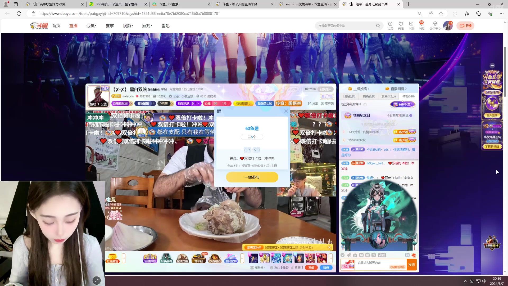This screenshot has height=286, width=508.
Task: Click the megaphone icon in chat toolbar
Action: pos(349,255)
